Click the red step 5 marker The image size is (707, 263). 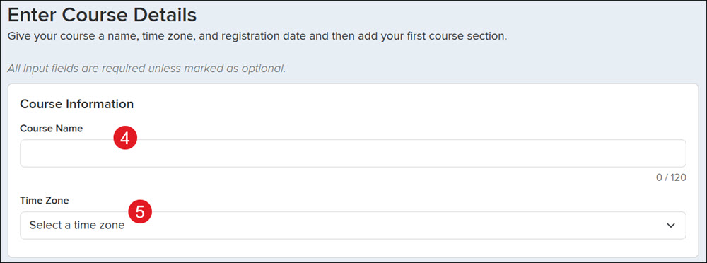pyautogui.click(x=140, y=212)
